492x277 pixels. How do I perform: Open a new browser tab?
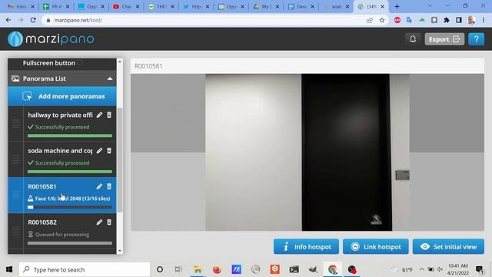point(397,7)
